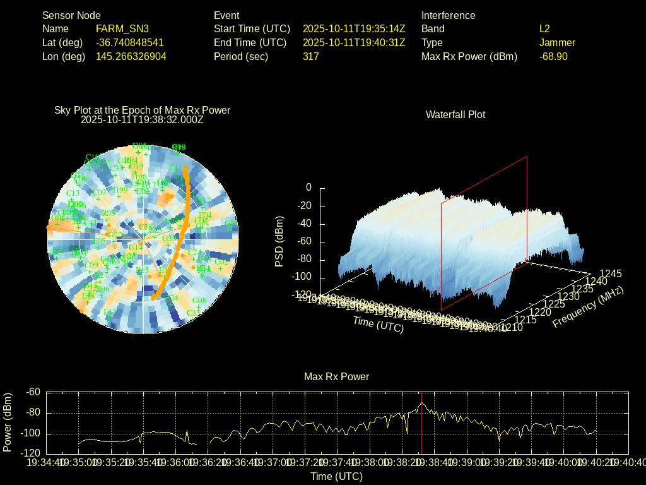The image size is (646, 485).
Task: Select the event Start Time value
Action: point(354,29)
